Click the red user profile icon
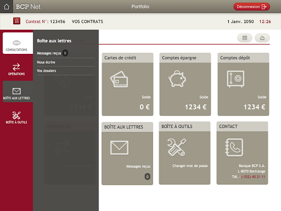 [x=16, y=21]
